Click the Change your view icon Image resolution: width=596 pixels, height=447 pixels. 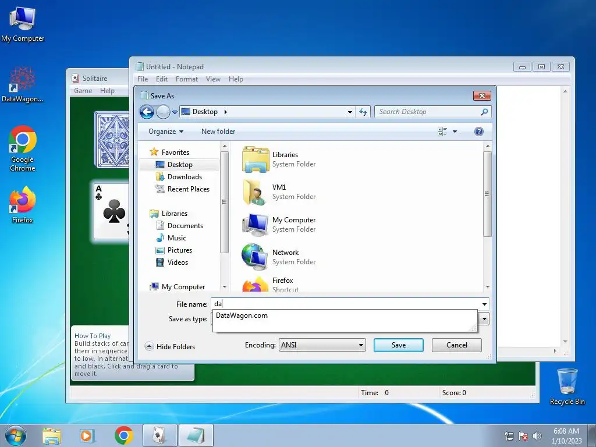(x=442, y=132)
